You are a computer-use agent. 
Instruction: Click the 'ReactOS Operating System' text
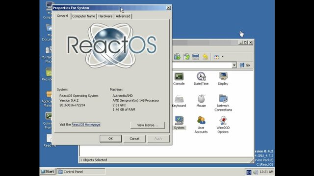point(78,96)
